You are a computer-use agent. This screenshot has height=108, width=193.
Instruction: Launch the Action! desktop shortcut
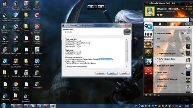(x=37, y=16)
